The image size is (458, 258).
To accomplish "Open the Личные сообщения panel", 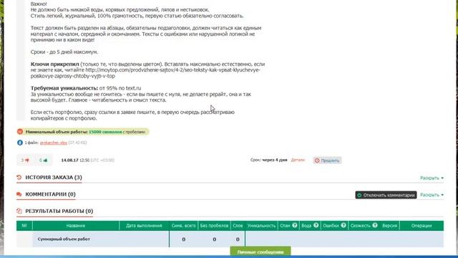I will [x=260, y=252].
